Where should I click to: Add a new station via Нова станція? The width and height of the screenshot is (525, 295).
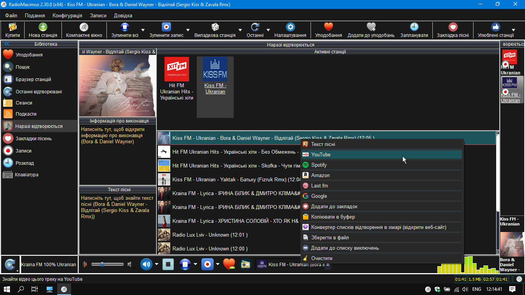click(x=43, y=30)
